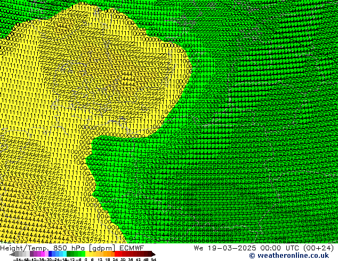Screen dimensions: 338x261
Task: Click the weatheronline.co.uk copyright link
Action: [289, 256]
